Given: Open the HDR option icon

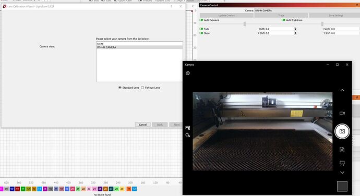Looking at the screenshot, I should click(x=188, y=128).
